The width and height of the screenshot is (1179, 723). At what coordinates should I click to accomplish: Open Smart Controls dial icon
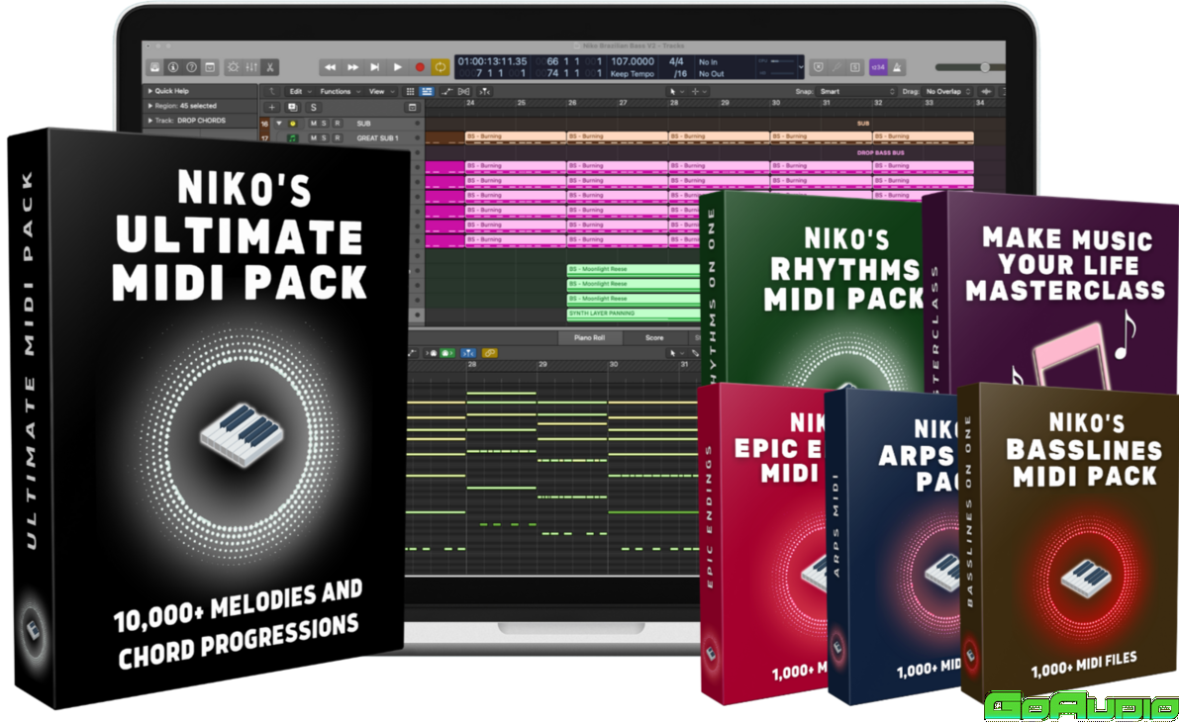[x=233, y=67]
